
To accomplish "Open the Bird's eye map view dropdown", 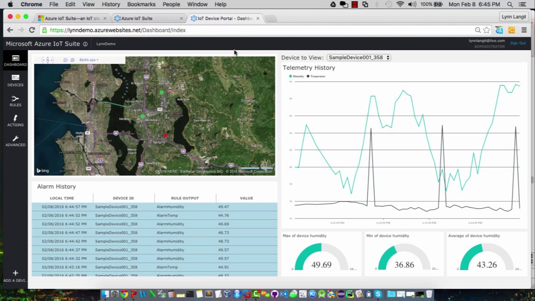I will pyautogui.click(x=89, y=60).
